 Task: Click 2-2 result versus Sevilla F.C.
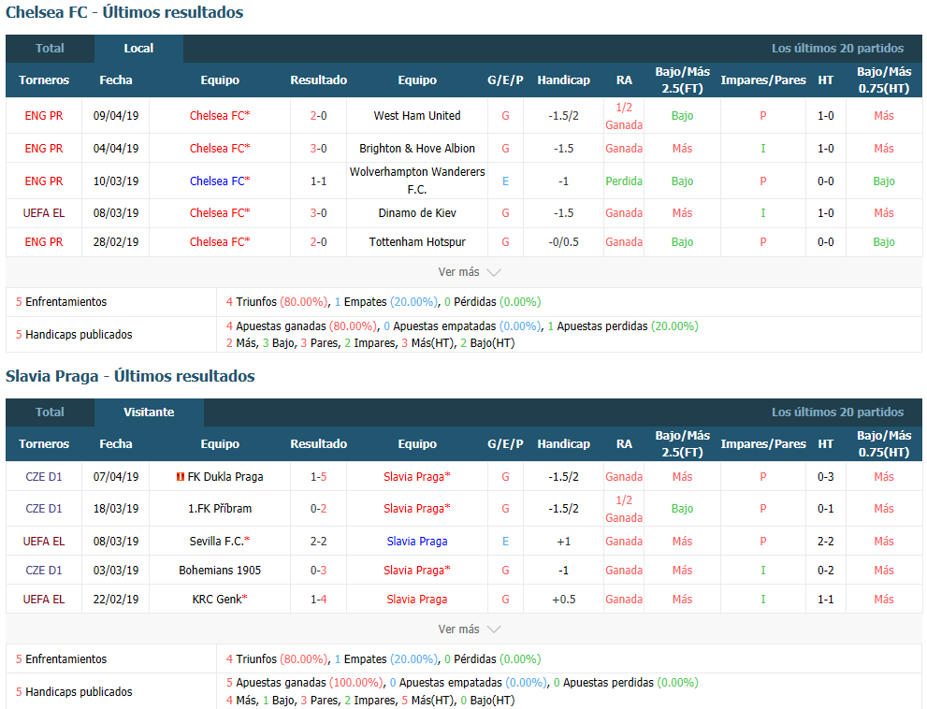coord(318,541)
